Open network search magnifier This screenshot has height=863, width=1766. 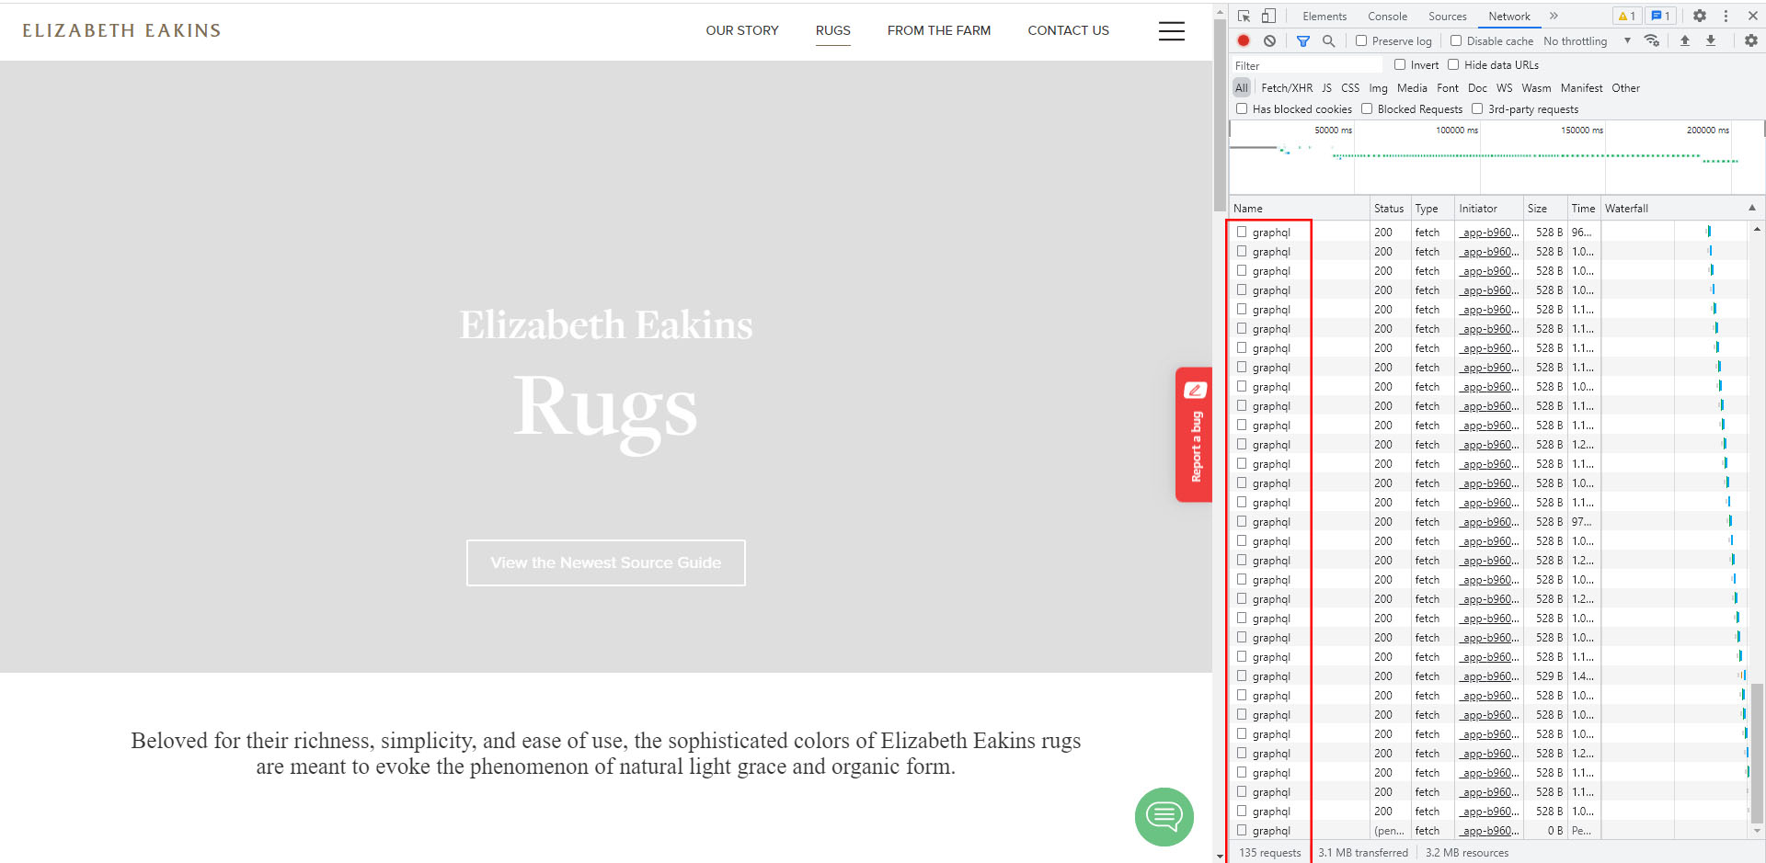(1328, 40)
